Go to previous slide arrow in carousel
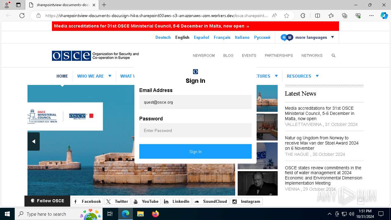 coord(34,141)
